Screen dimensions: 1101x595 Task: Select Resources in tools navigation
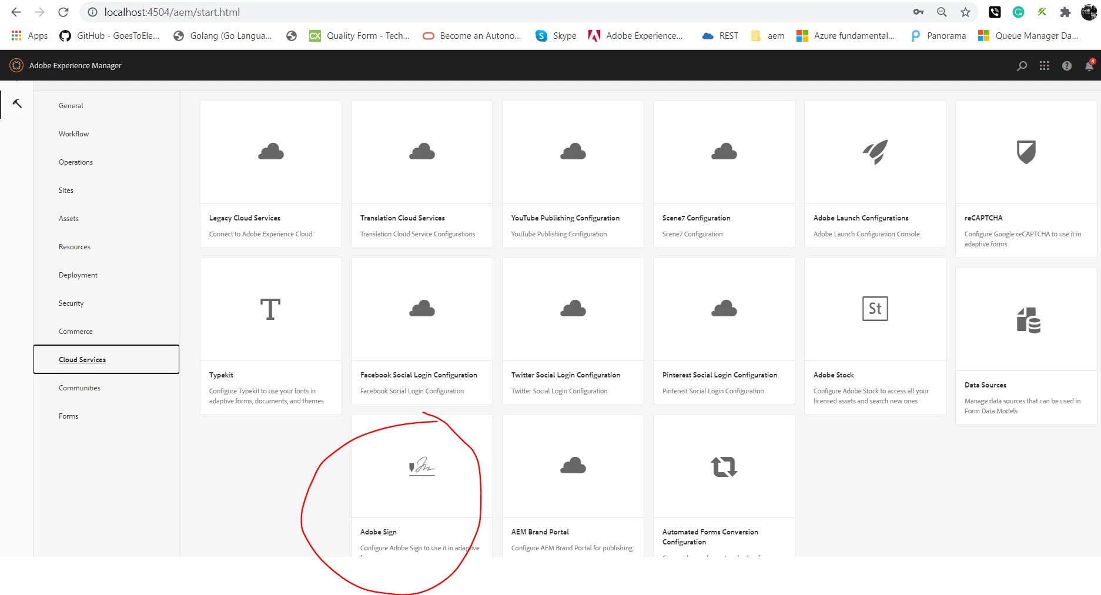coord(75,247)
